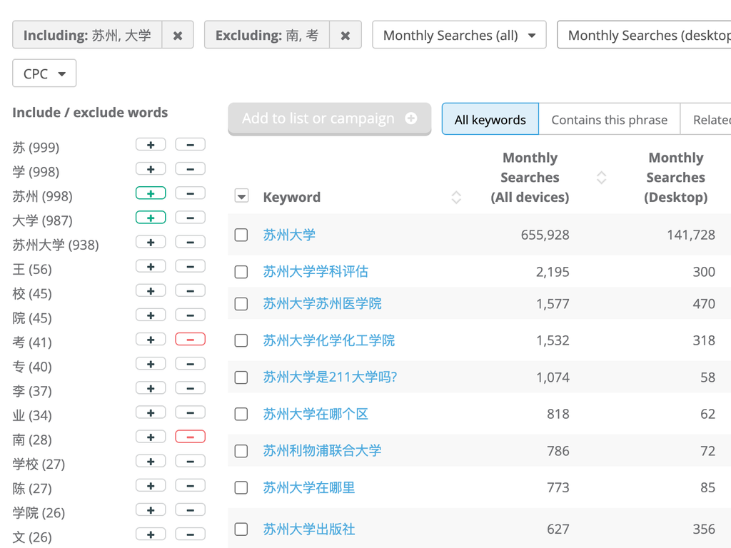
Task: Click Add to list or campaign
Action: 329,118
